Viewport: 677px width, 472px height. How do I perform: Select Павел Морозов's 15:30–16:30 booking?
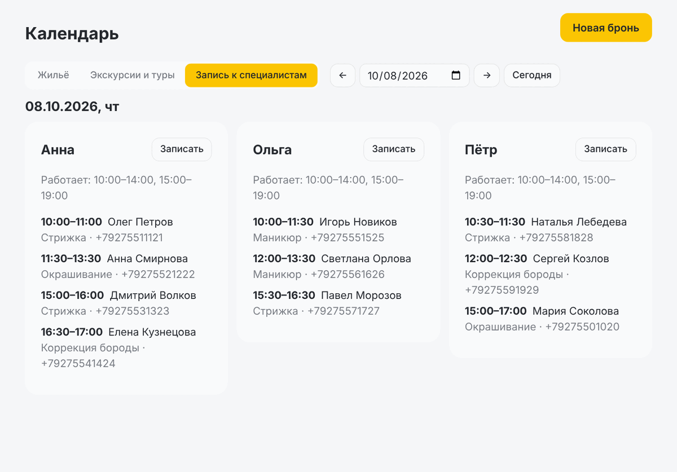point(338,303)
